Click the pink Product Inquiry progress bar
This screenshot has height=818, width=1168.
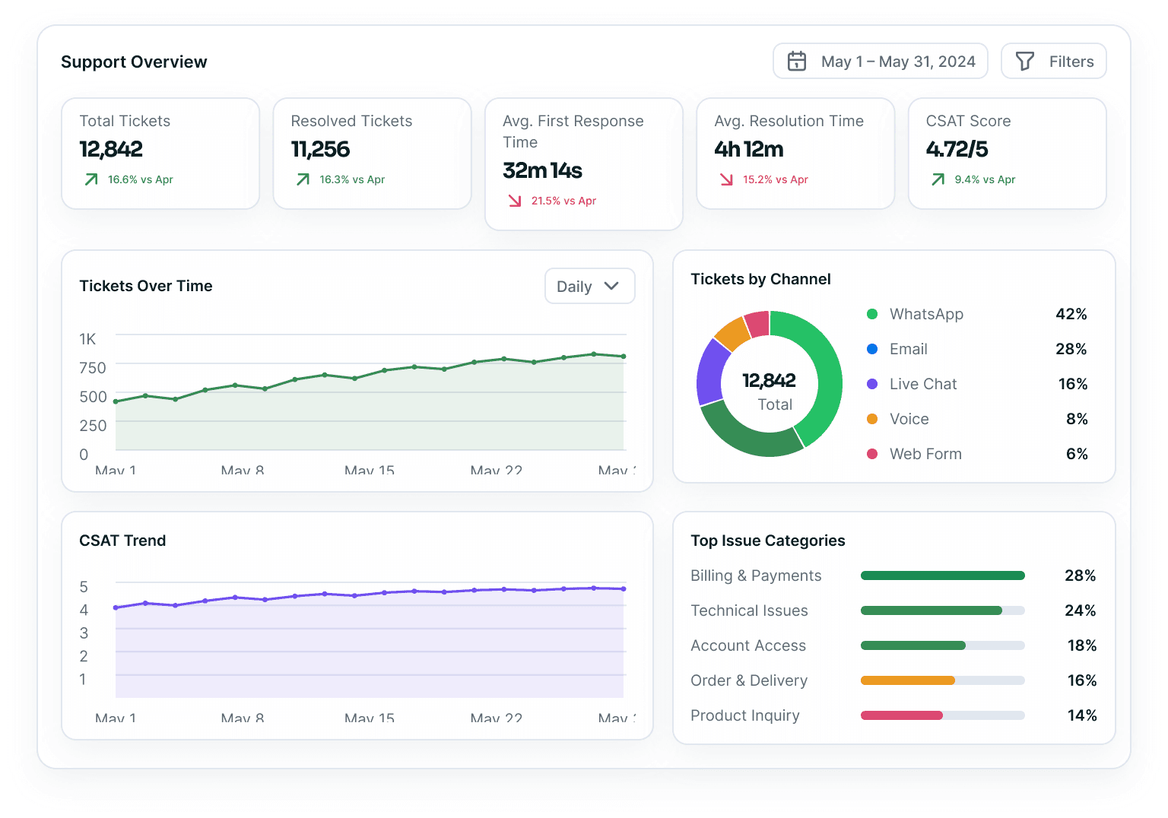coord(942,715)
